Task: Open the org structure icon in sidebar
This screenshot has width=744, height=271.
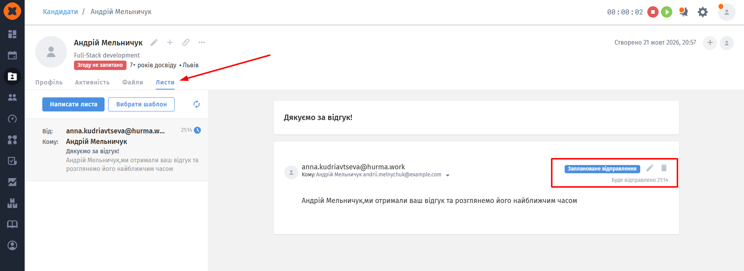Action: (12, 140)
